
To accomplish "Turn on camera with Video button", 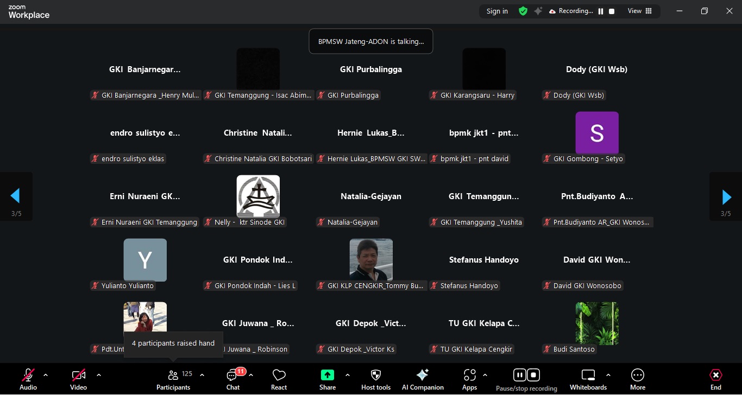I will [x=79, y=379].
